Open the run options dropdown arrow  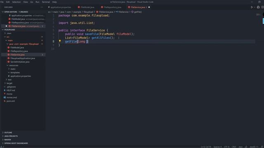coord(255,7)
